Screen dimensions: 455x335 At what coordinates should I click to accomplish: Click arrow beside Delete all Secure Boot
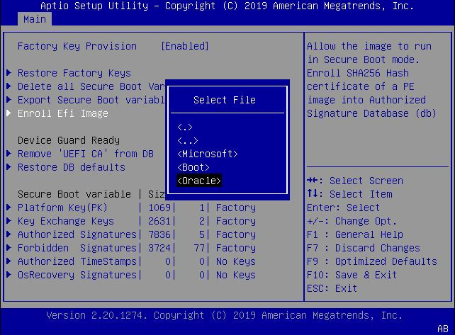[9, 86]
